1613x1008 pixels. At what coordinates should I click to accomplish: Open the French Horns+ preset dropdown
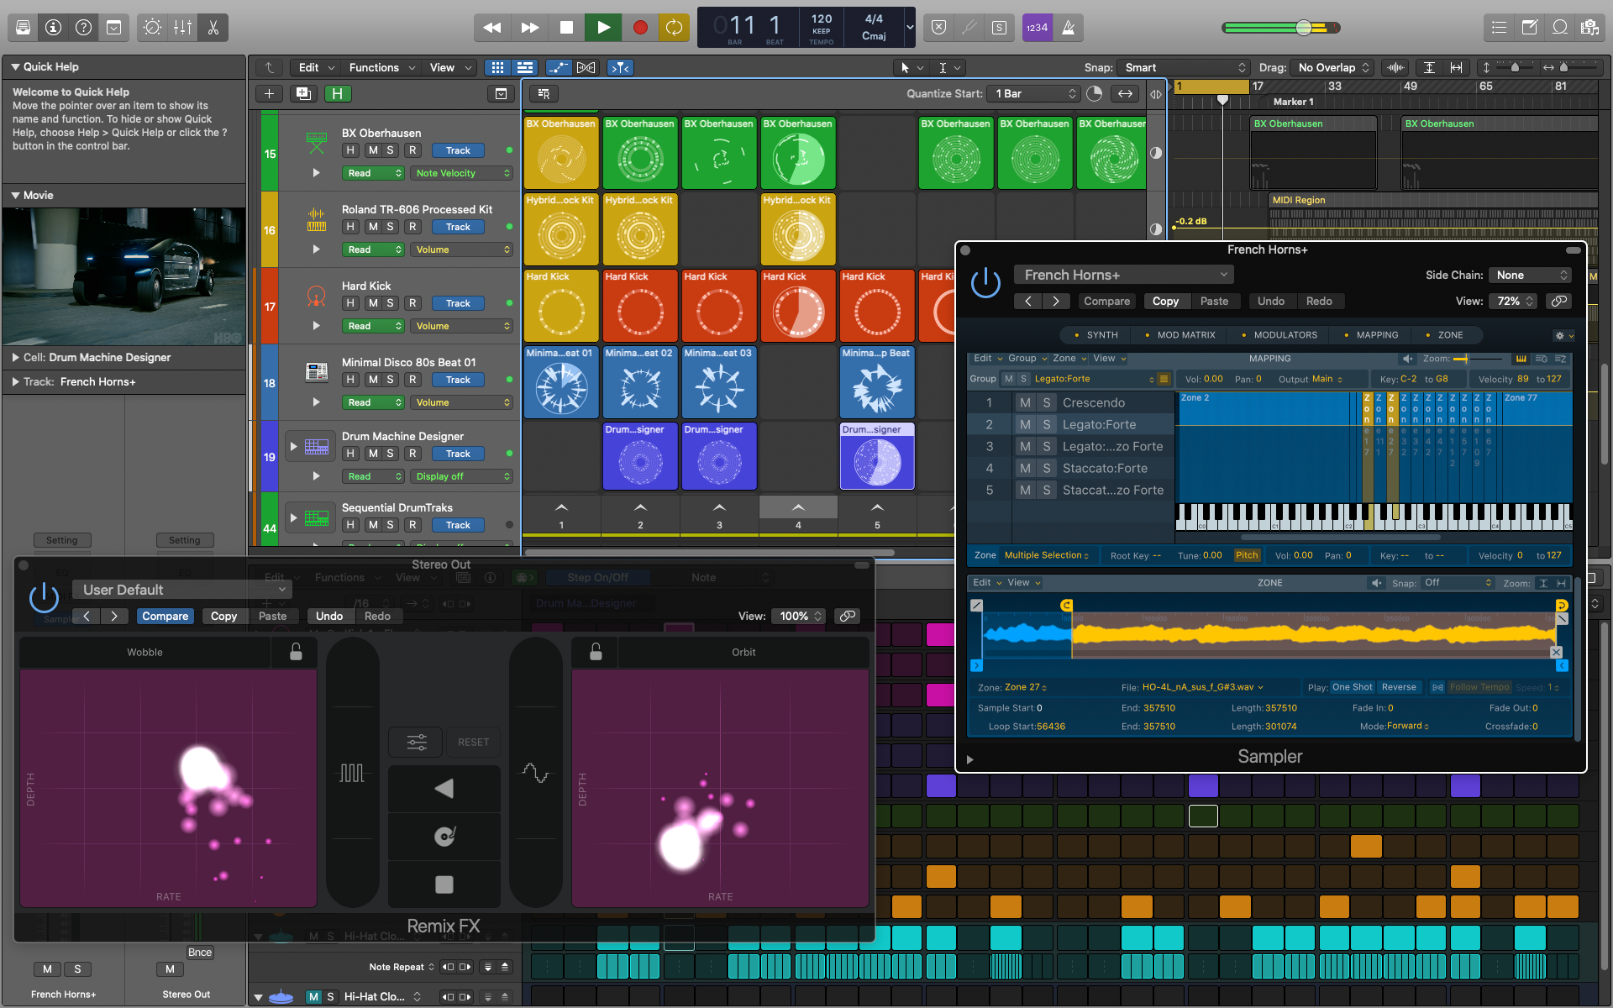pos(1123,275)
